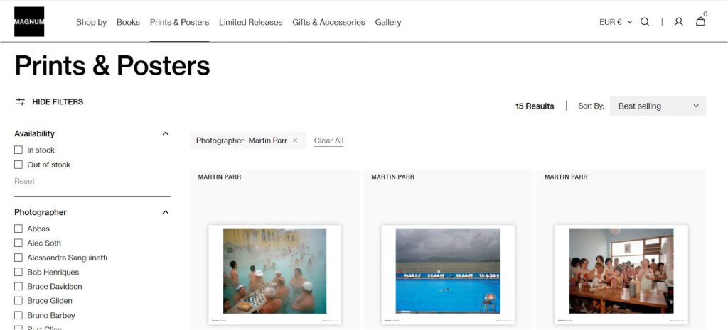Image resolution: width=728 pixels, height=330 pixels.
Task: Select the Alec Soth photographer checkbox
Action: coord(18,243)
